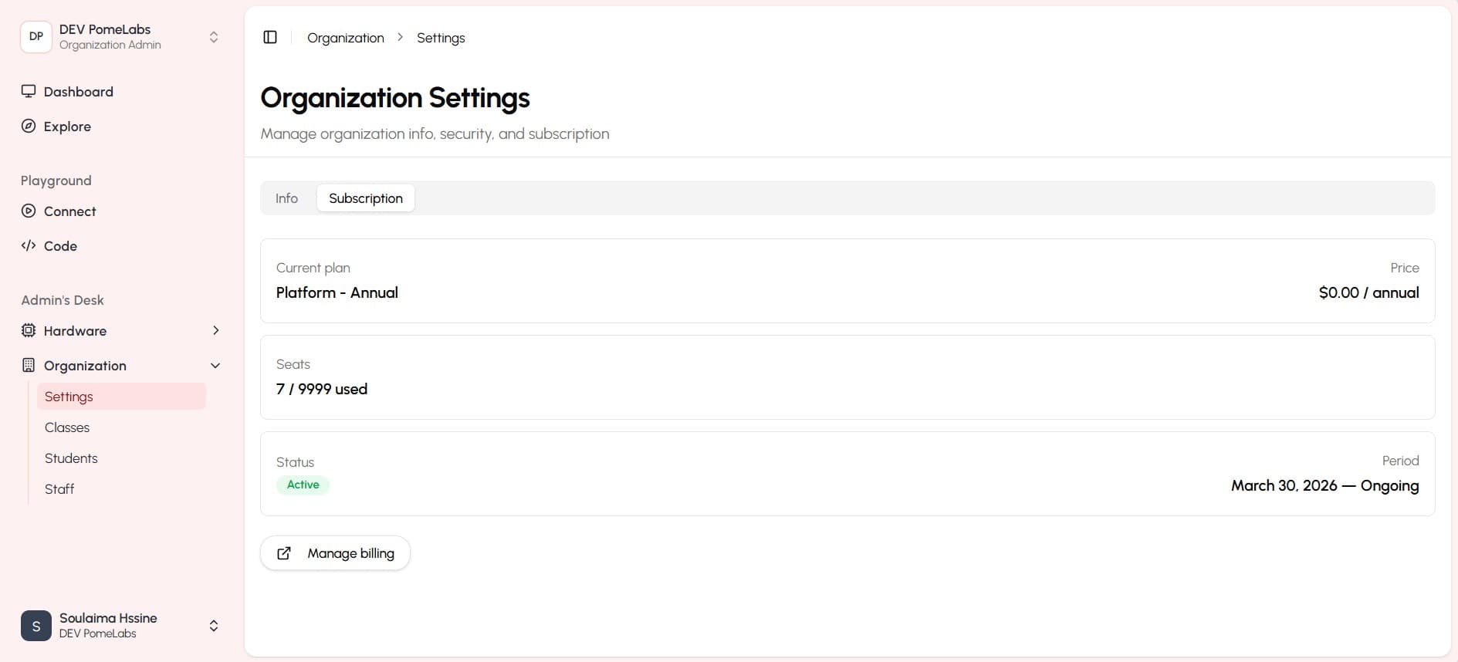Click the Connect play-circle icon
The width and height of the screenshot is (1458, 662).
coord(29,211)
